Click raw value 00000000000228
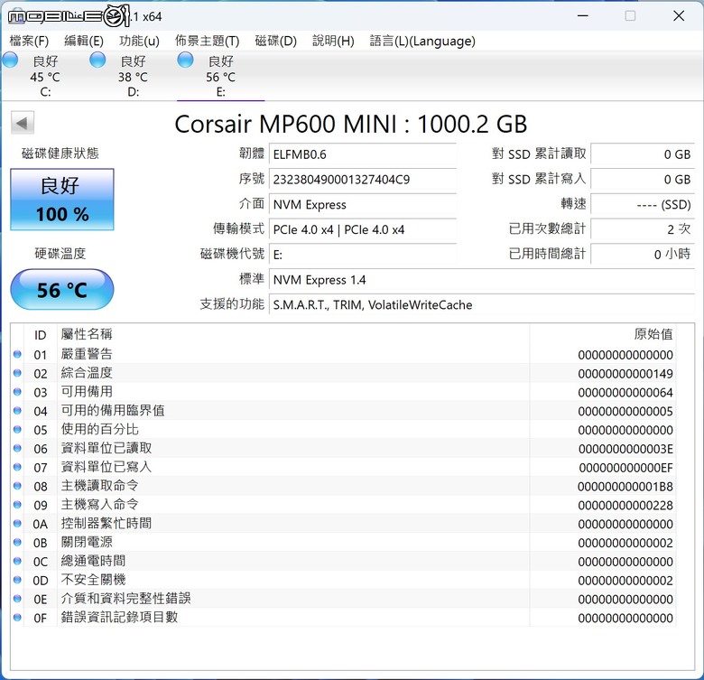This screenshot has width=704, height=680. (x=625, y=506)
